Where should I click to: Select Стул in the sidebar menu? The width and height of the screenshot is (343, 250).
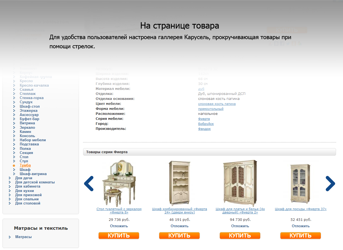point(24,161)
